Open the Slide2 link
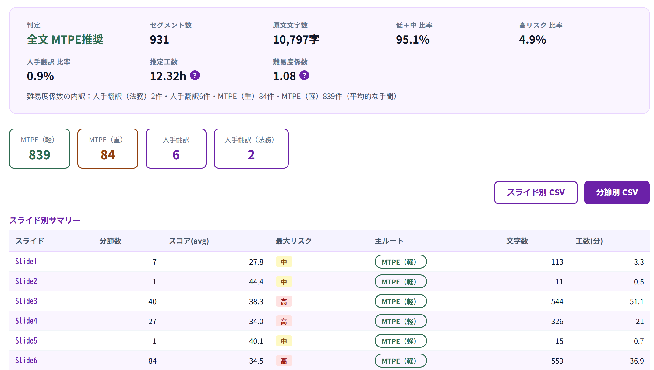This screenshot has width=654, height=370. (x=26, y=281)
